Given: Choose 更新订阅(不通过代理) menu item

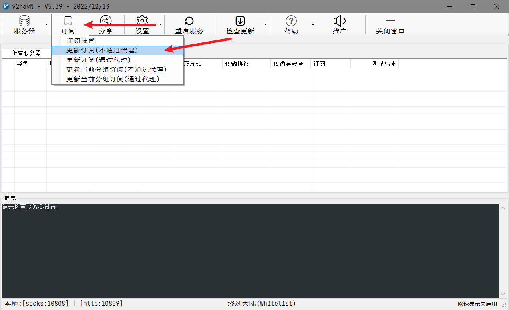Looking at the screenshot, I should pos(102,50).
